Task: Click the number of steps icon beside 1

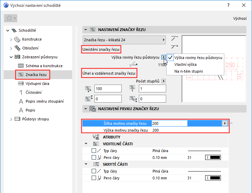Action: (132, 88)
